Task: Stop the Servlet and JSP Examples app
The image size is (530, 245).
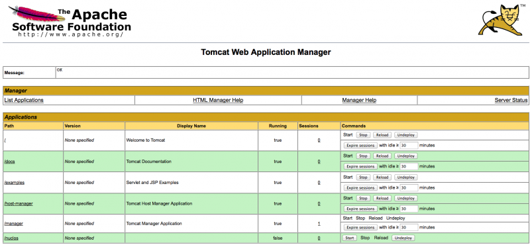Action: pyautogui.click(x=363, y=177)
